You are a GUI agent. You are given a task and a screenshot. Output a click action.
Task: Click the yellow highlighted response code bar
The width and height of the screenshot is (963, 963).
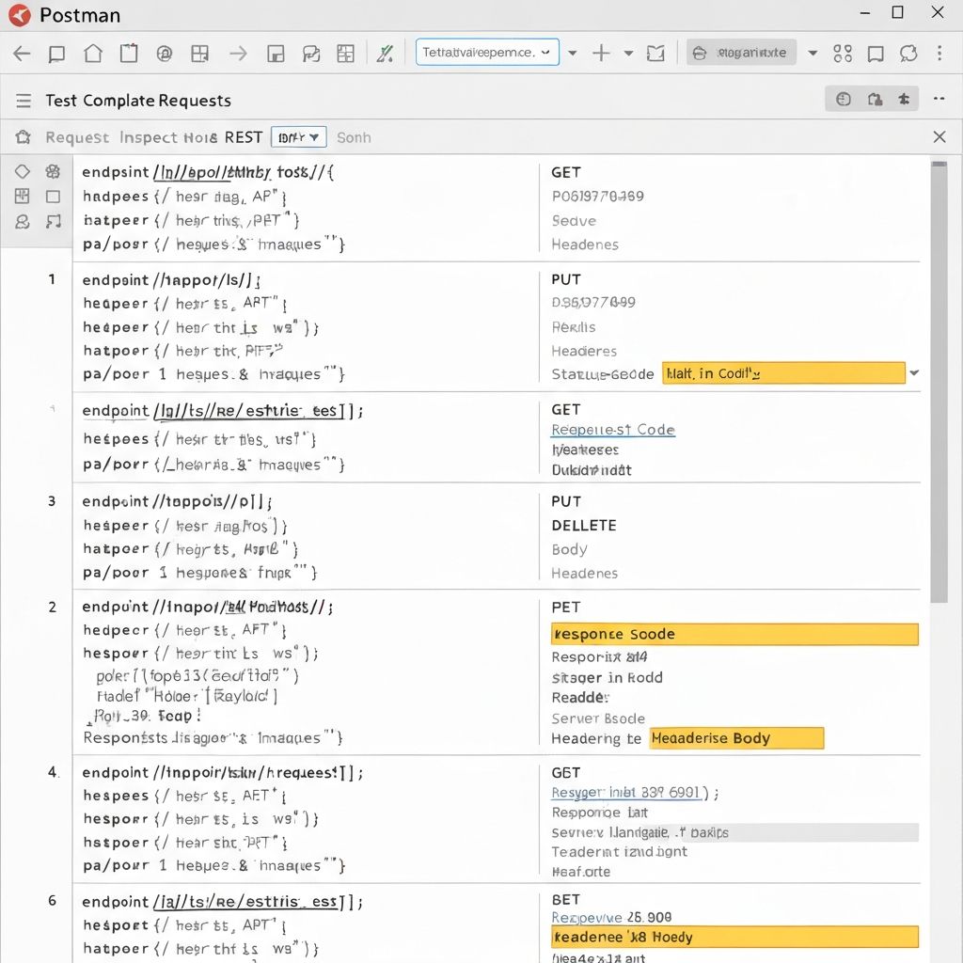click(734, 634)
